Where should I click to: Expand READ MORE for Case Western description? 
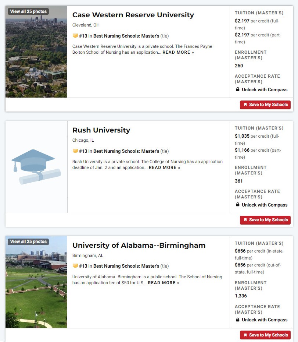(x=178, y=52)
